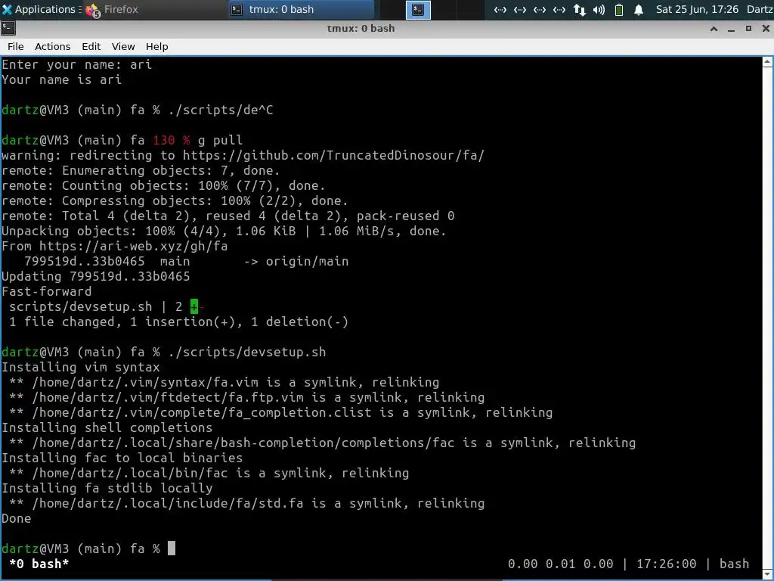Click '799519d..33b0465 main -> origin/main' line
The width and height of the screenshot is (774, 581).
[x=186, y=261]
